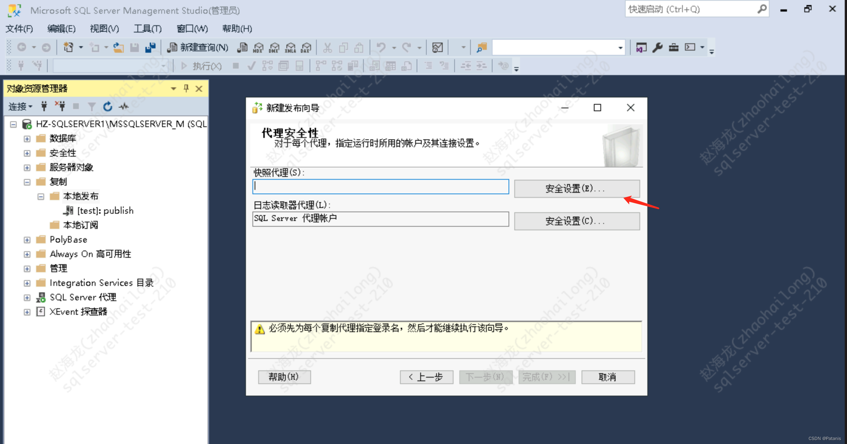The width and height of the screenshot is (847, 444).
Task: Click the 快速启动 search box
Action: coord(691,9)
